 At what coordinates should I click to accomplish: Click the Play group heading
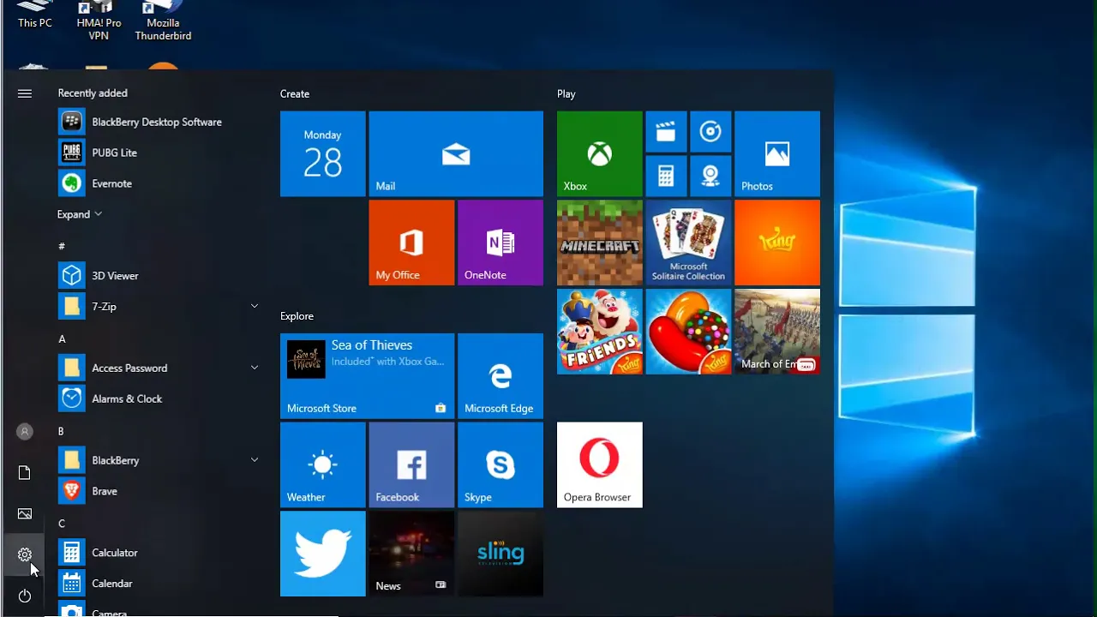point(566,94)
